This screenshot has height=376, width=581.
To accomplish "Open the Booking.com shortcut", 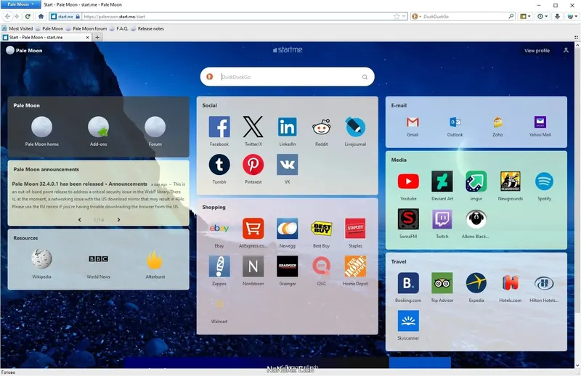I will tap(408, 283).
